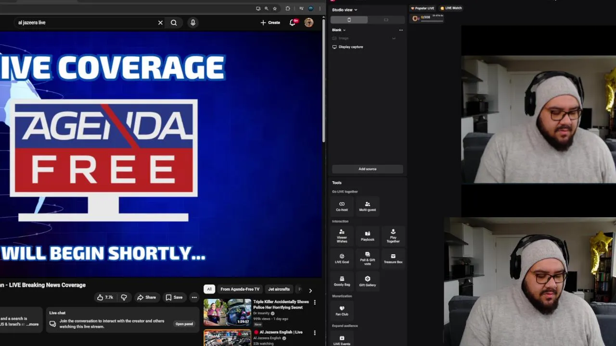Open the live chat panel
This screenshot has width=616, height=346.
coord(184,324)
